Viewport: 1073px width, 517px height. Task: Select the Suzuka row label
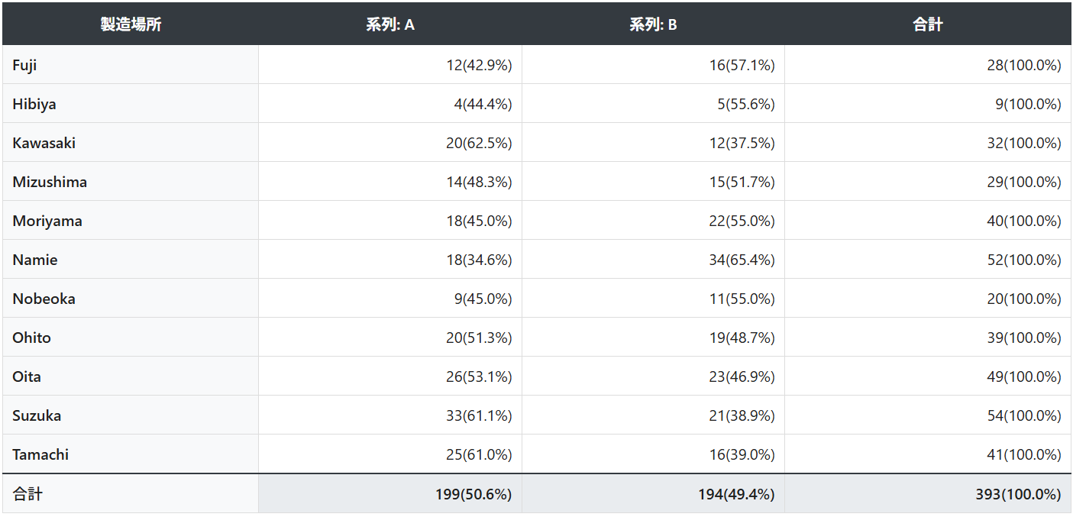pos(37,416)
